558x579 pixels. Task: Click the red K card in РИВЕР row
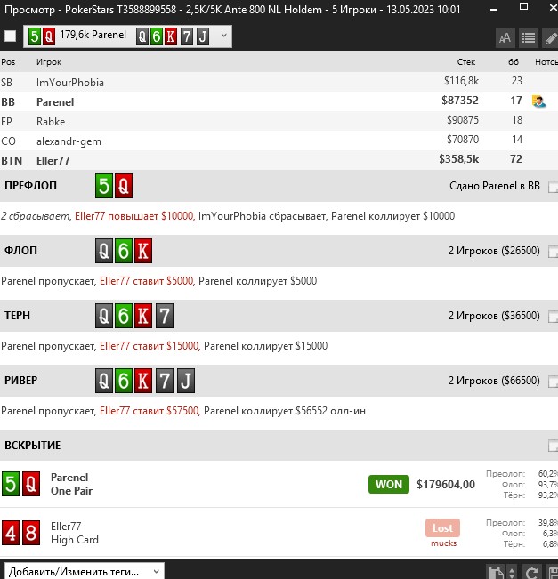(x=143, y=381)
